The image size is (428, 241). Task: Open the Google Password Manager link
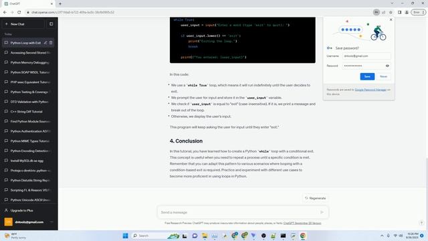click(x=370, y=90)
